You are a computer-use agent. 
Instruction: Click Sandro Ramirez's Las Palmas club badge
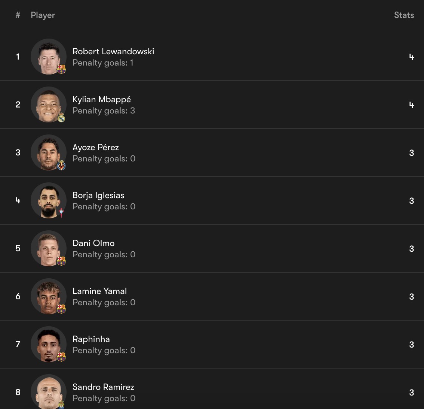[x=61, y=404]
